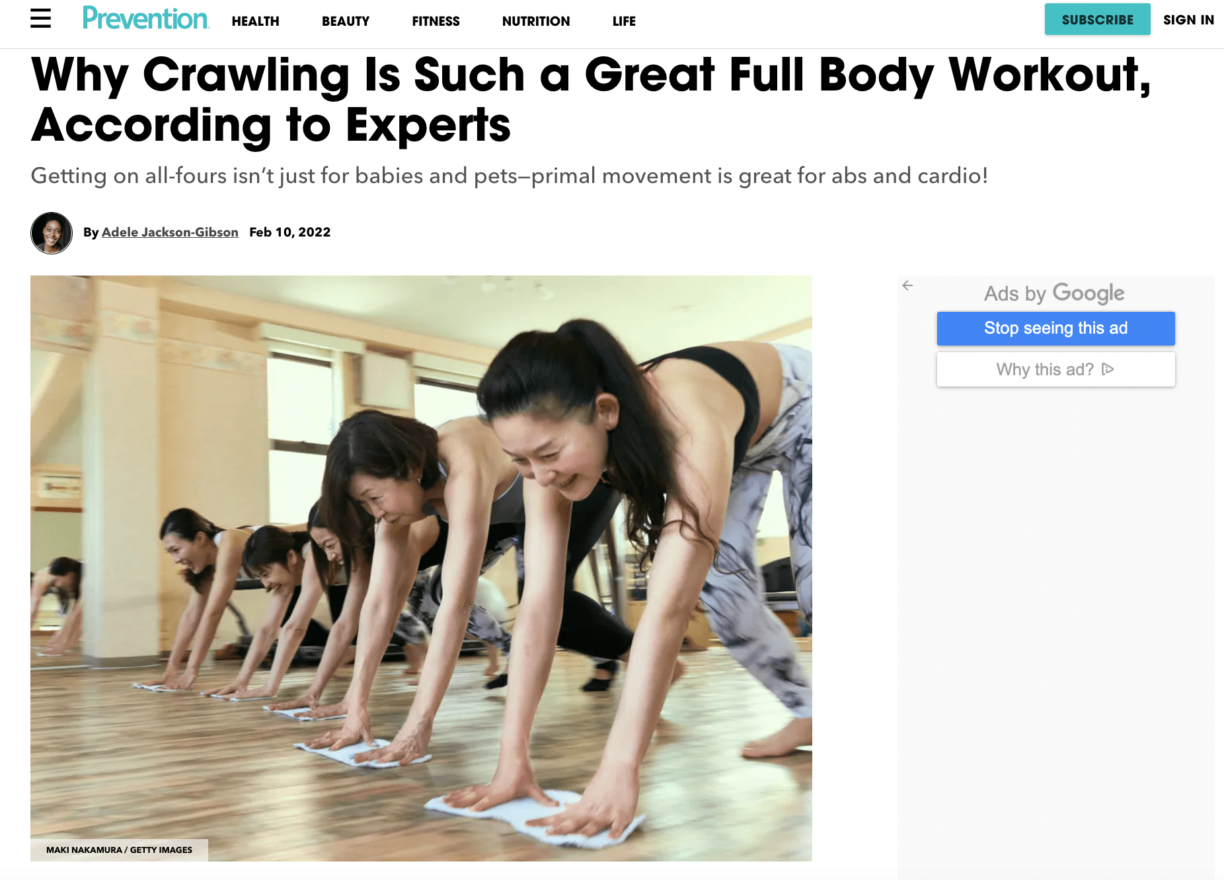Click the crawling workout article image
The width and height of the screenshot is (1224, 880).
tap(421, 568)
